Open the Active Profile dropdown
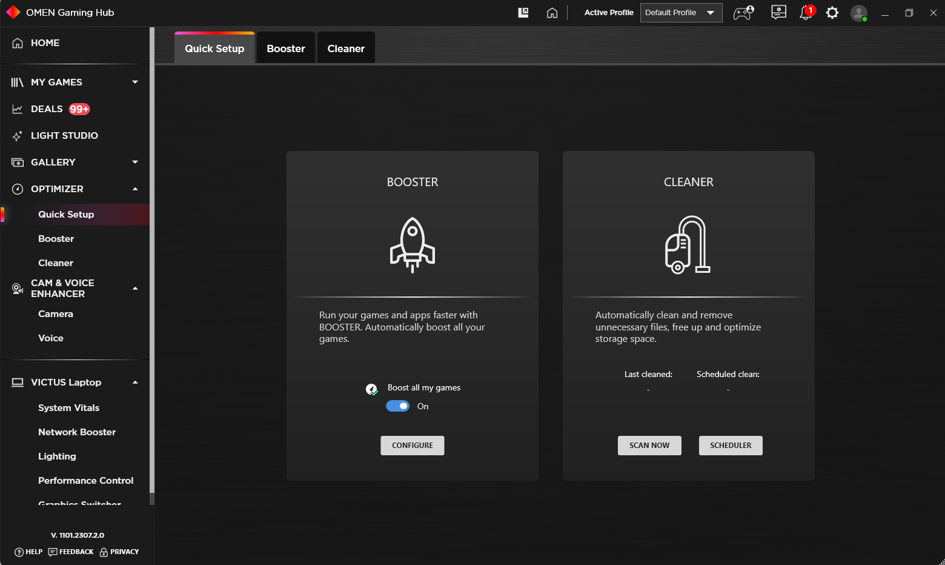 coord(681,13)
